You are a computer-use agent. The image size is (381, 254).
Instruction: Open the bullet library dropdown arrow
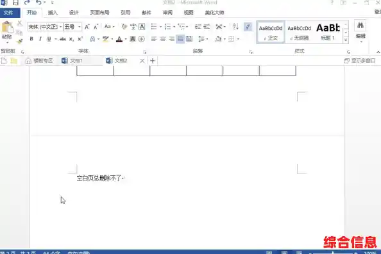point(160,27)
